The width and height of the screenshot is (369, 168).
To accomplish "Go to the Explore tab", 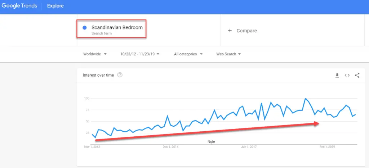I will pyautogui.click(x=55, y=6).
